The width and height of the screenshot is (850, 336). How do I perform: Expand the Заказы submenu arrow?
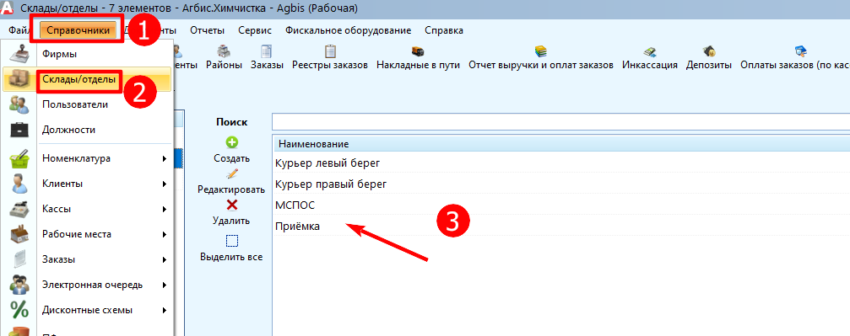click(x=164, y=259)
